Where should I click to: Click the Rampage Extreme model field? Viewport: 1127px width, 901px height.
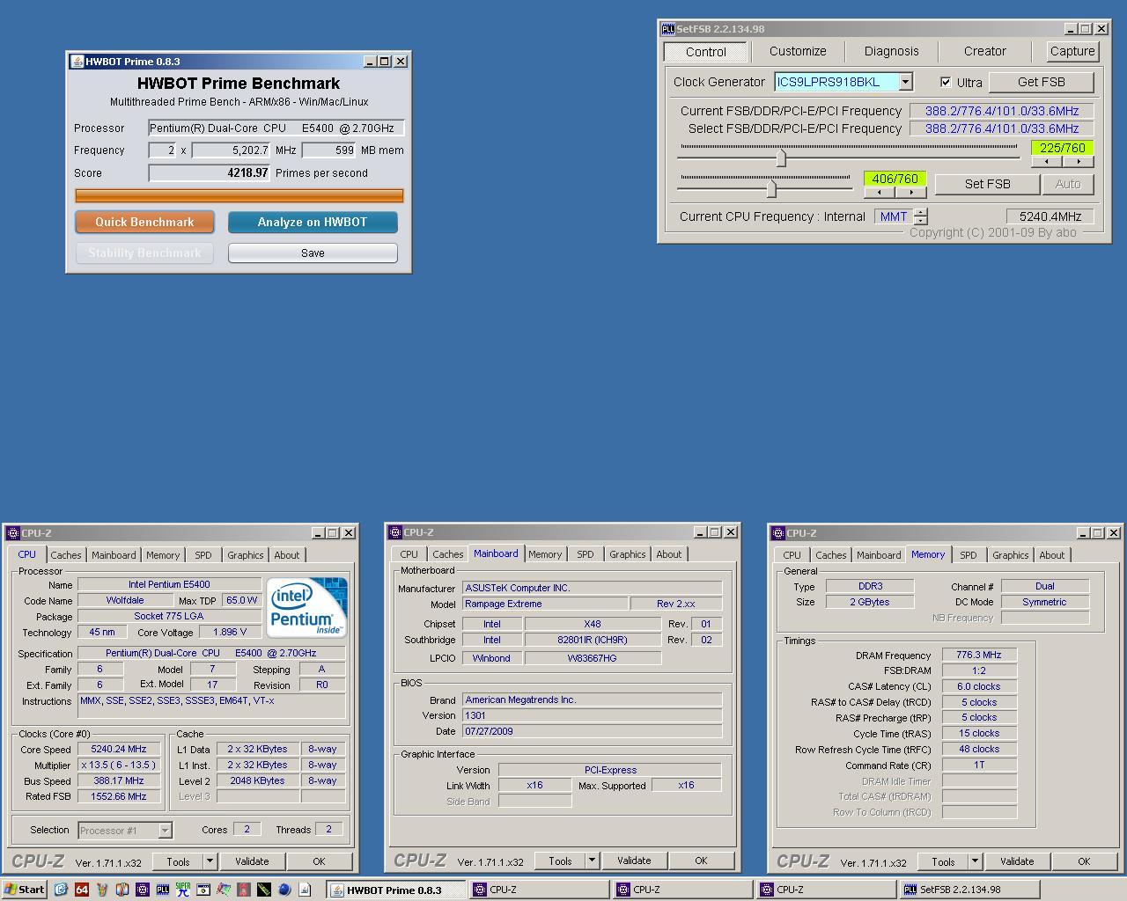tap(546, 604)
